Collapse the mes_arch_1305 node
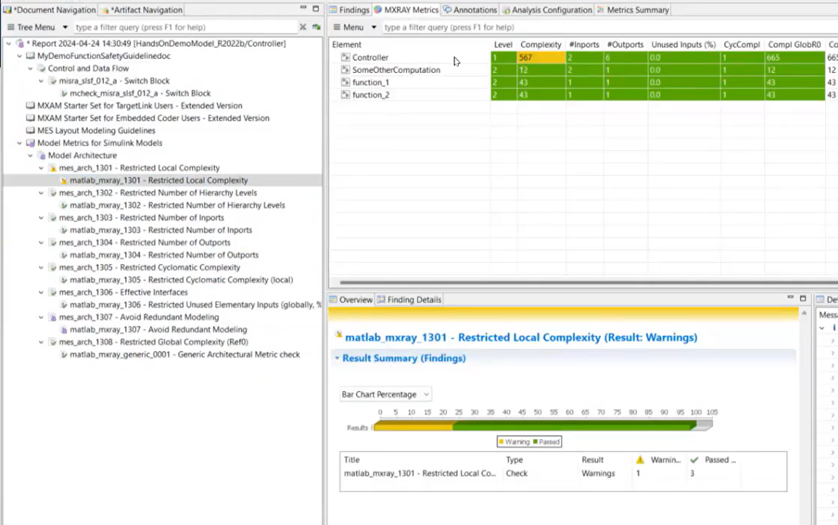This screenshot has width=838, height=525. [41, 268]
